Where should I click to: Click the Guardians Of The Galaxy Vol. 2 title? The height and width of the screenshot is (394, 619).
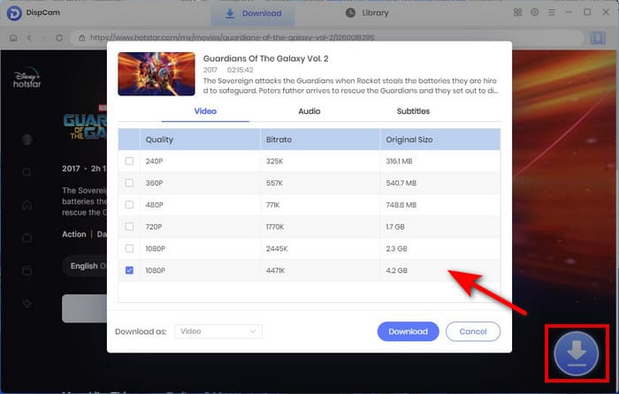coord(265,59)
